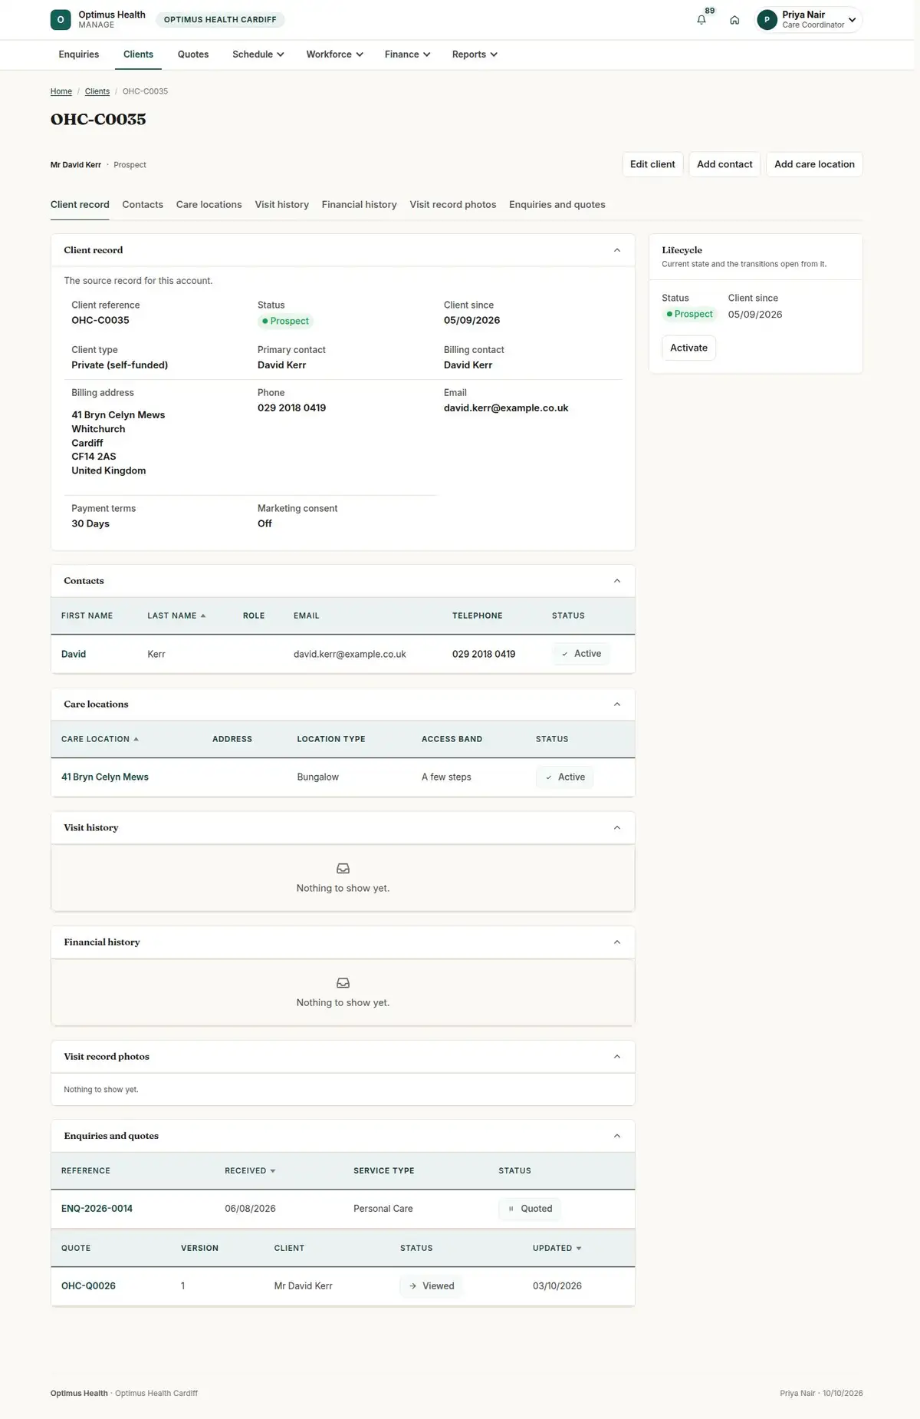The width and height of the screenshot is (920, 1419).
Task: Click the Add contact button
Action: pyautogui.click(x=724, y=164)
